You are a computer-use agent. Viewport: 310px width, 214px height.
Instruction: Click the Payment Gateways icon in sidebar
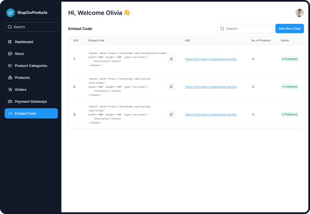(x=10, y=102)
